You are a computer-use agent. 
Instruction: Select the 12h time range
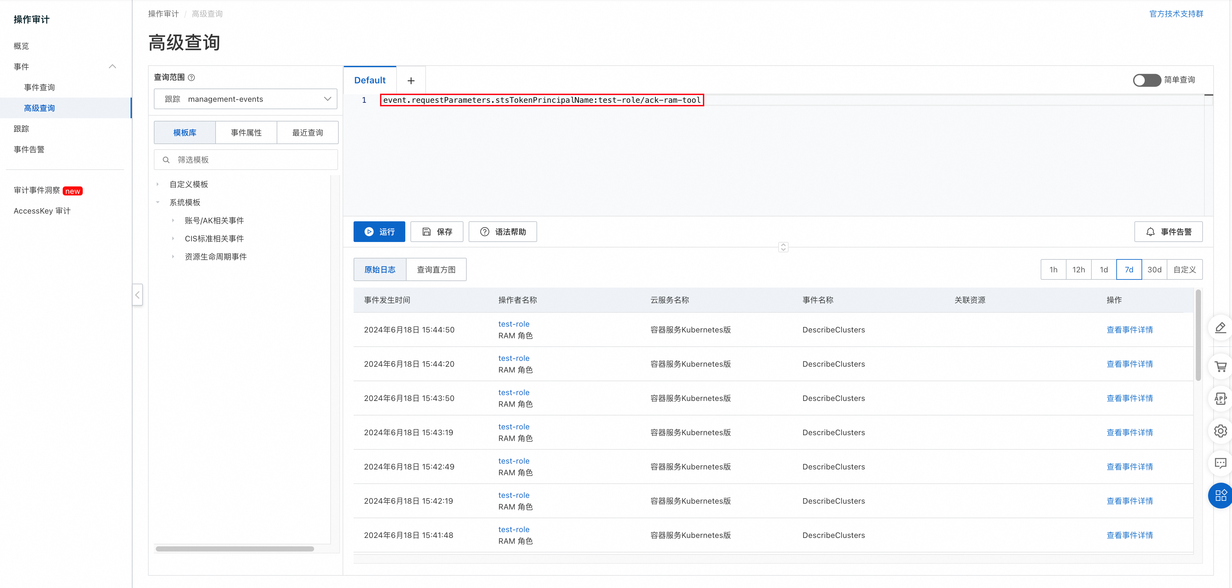click(x=1078, y=270)
